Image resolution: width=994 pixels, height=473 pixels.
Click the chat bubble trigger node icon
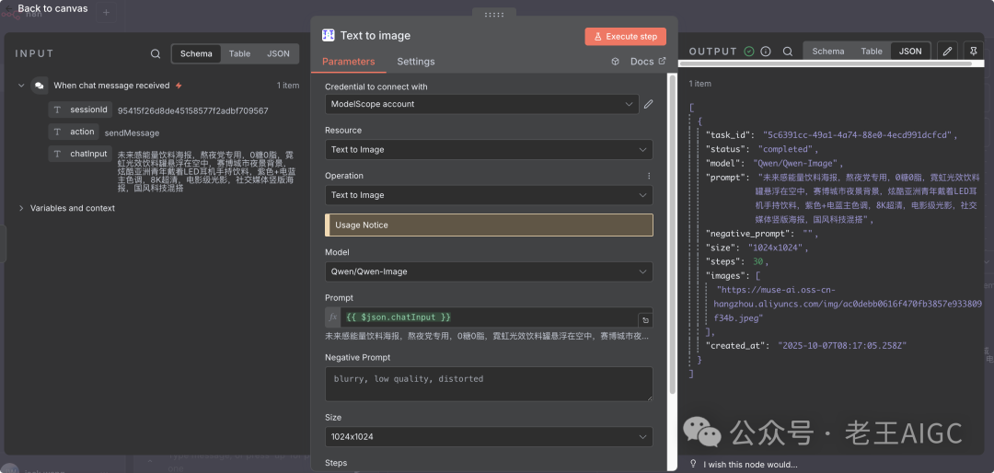click(40, 86)
